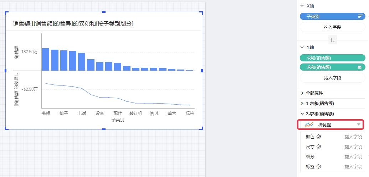369x177 pixels.
Task: Click the tallest bar for 书架
Action: click(x=46, y=59)
